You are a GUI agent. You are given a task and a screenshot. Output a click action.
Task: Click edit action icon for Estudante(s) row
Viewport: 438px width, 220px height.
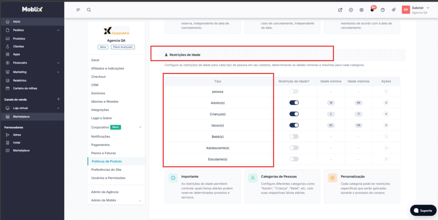point(386,159)
